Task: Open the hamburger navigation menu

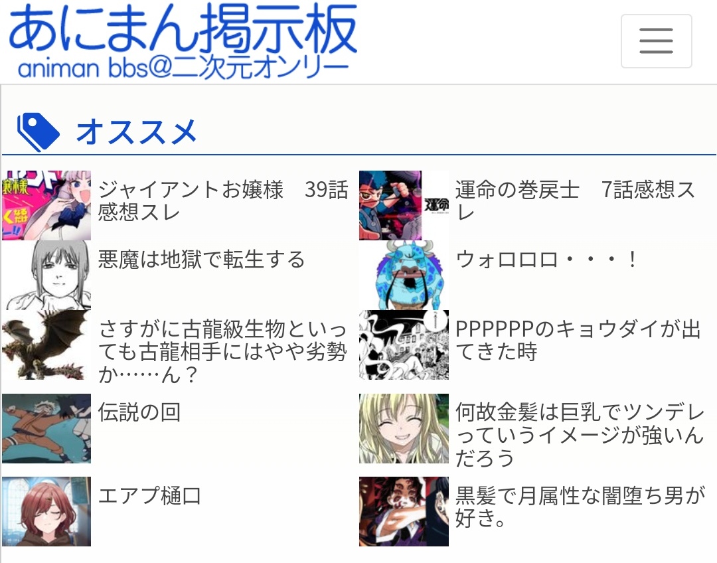Action: [x=656, y=41]
